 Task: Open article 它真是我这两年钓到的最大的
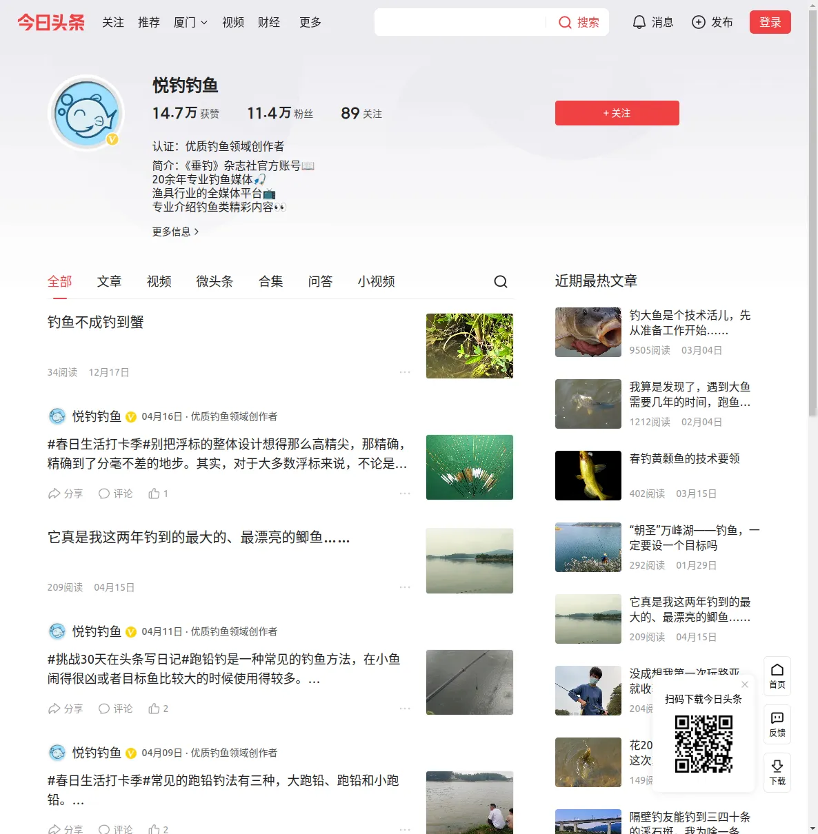(199, 537)
